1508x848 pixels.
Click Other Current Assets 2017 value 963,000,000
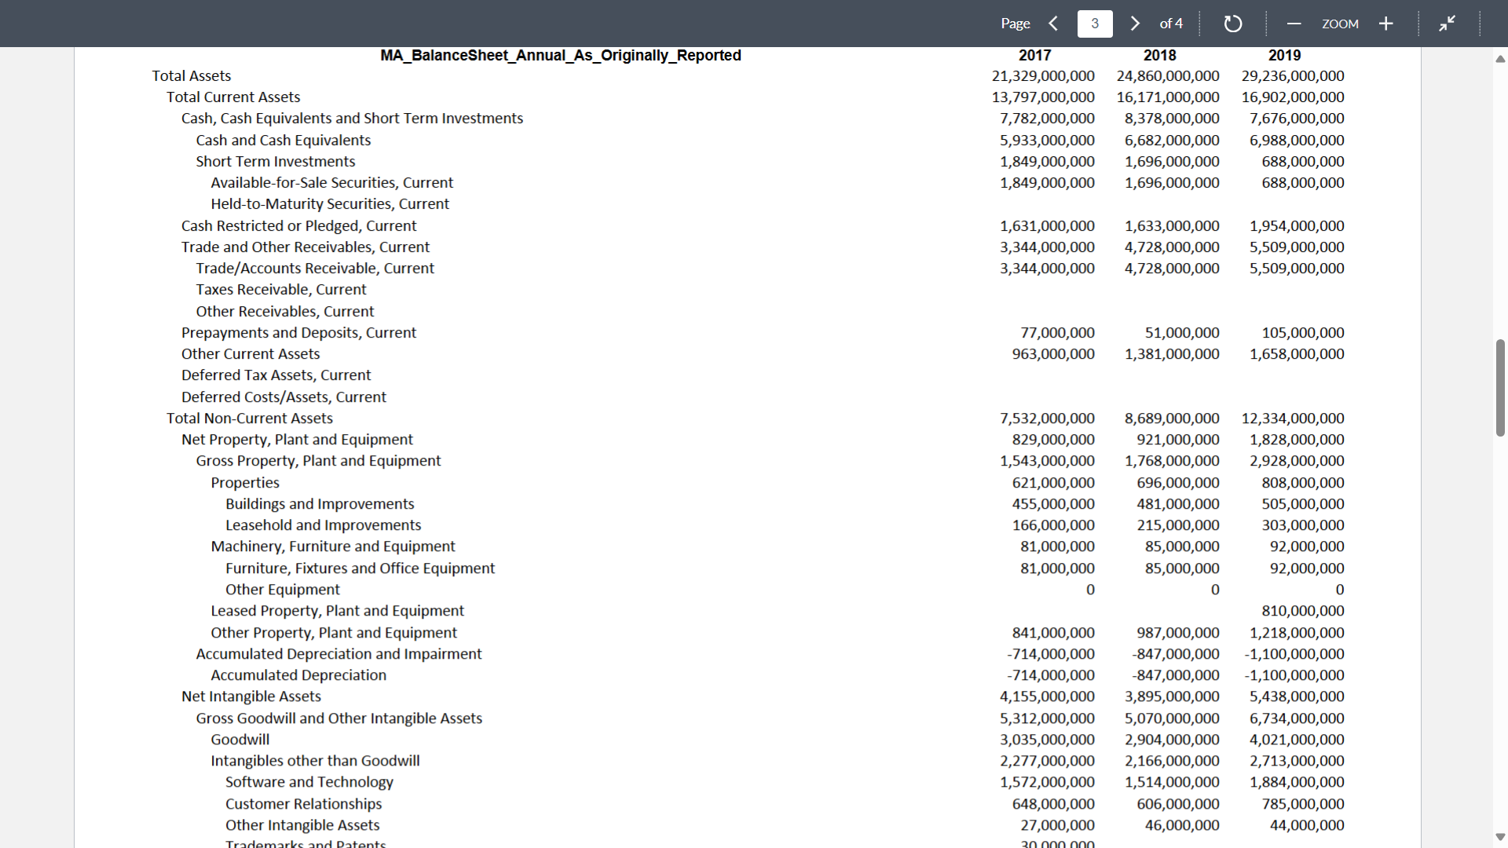point(1053,354)
